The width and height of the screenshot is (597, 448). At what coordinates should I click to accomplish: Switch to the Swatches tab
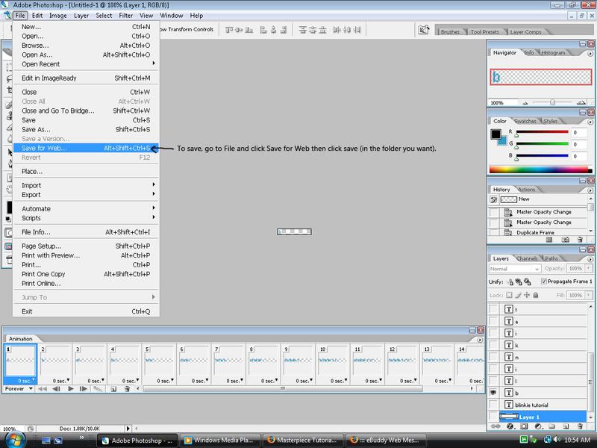(x=525, y=121)
